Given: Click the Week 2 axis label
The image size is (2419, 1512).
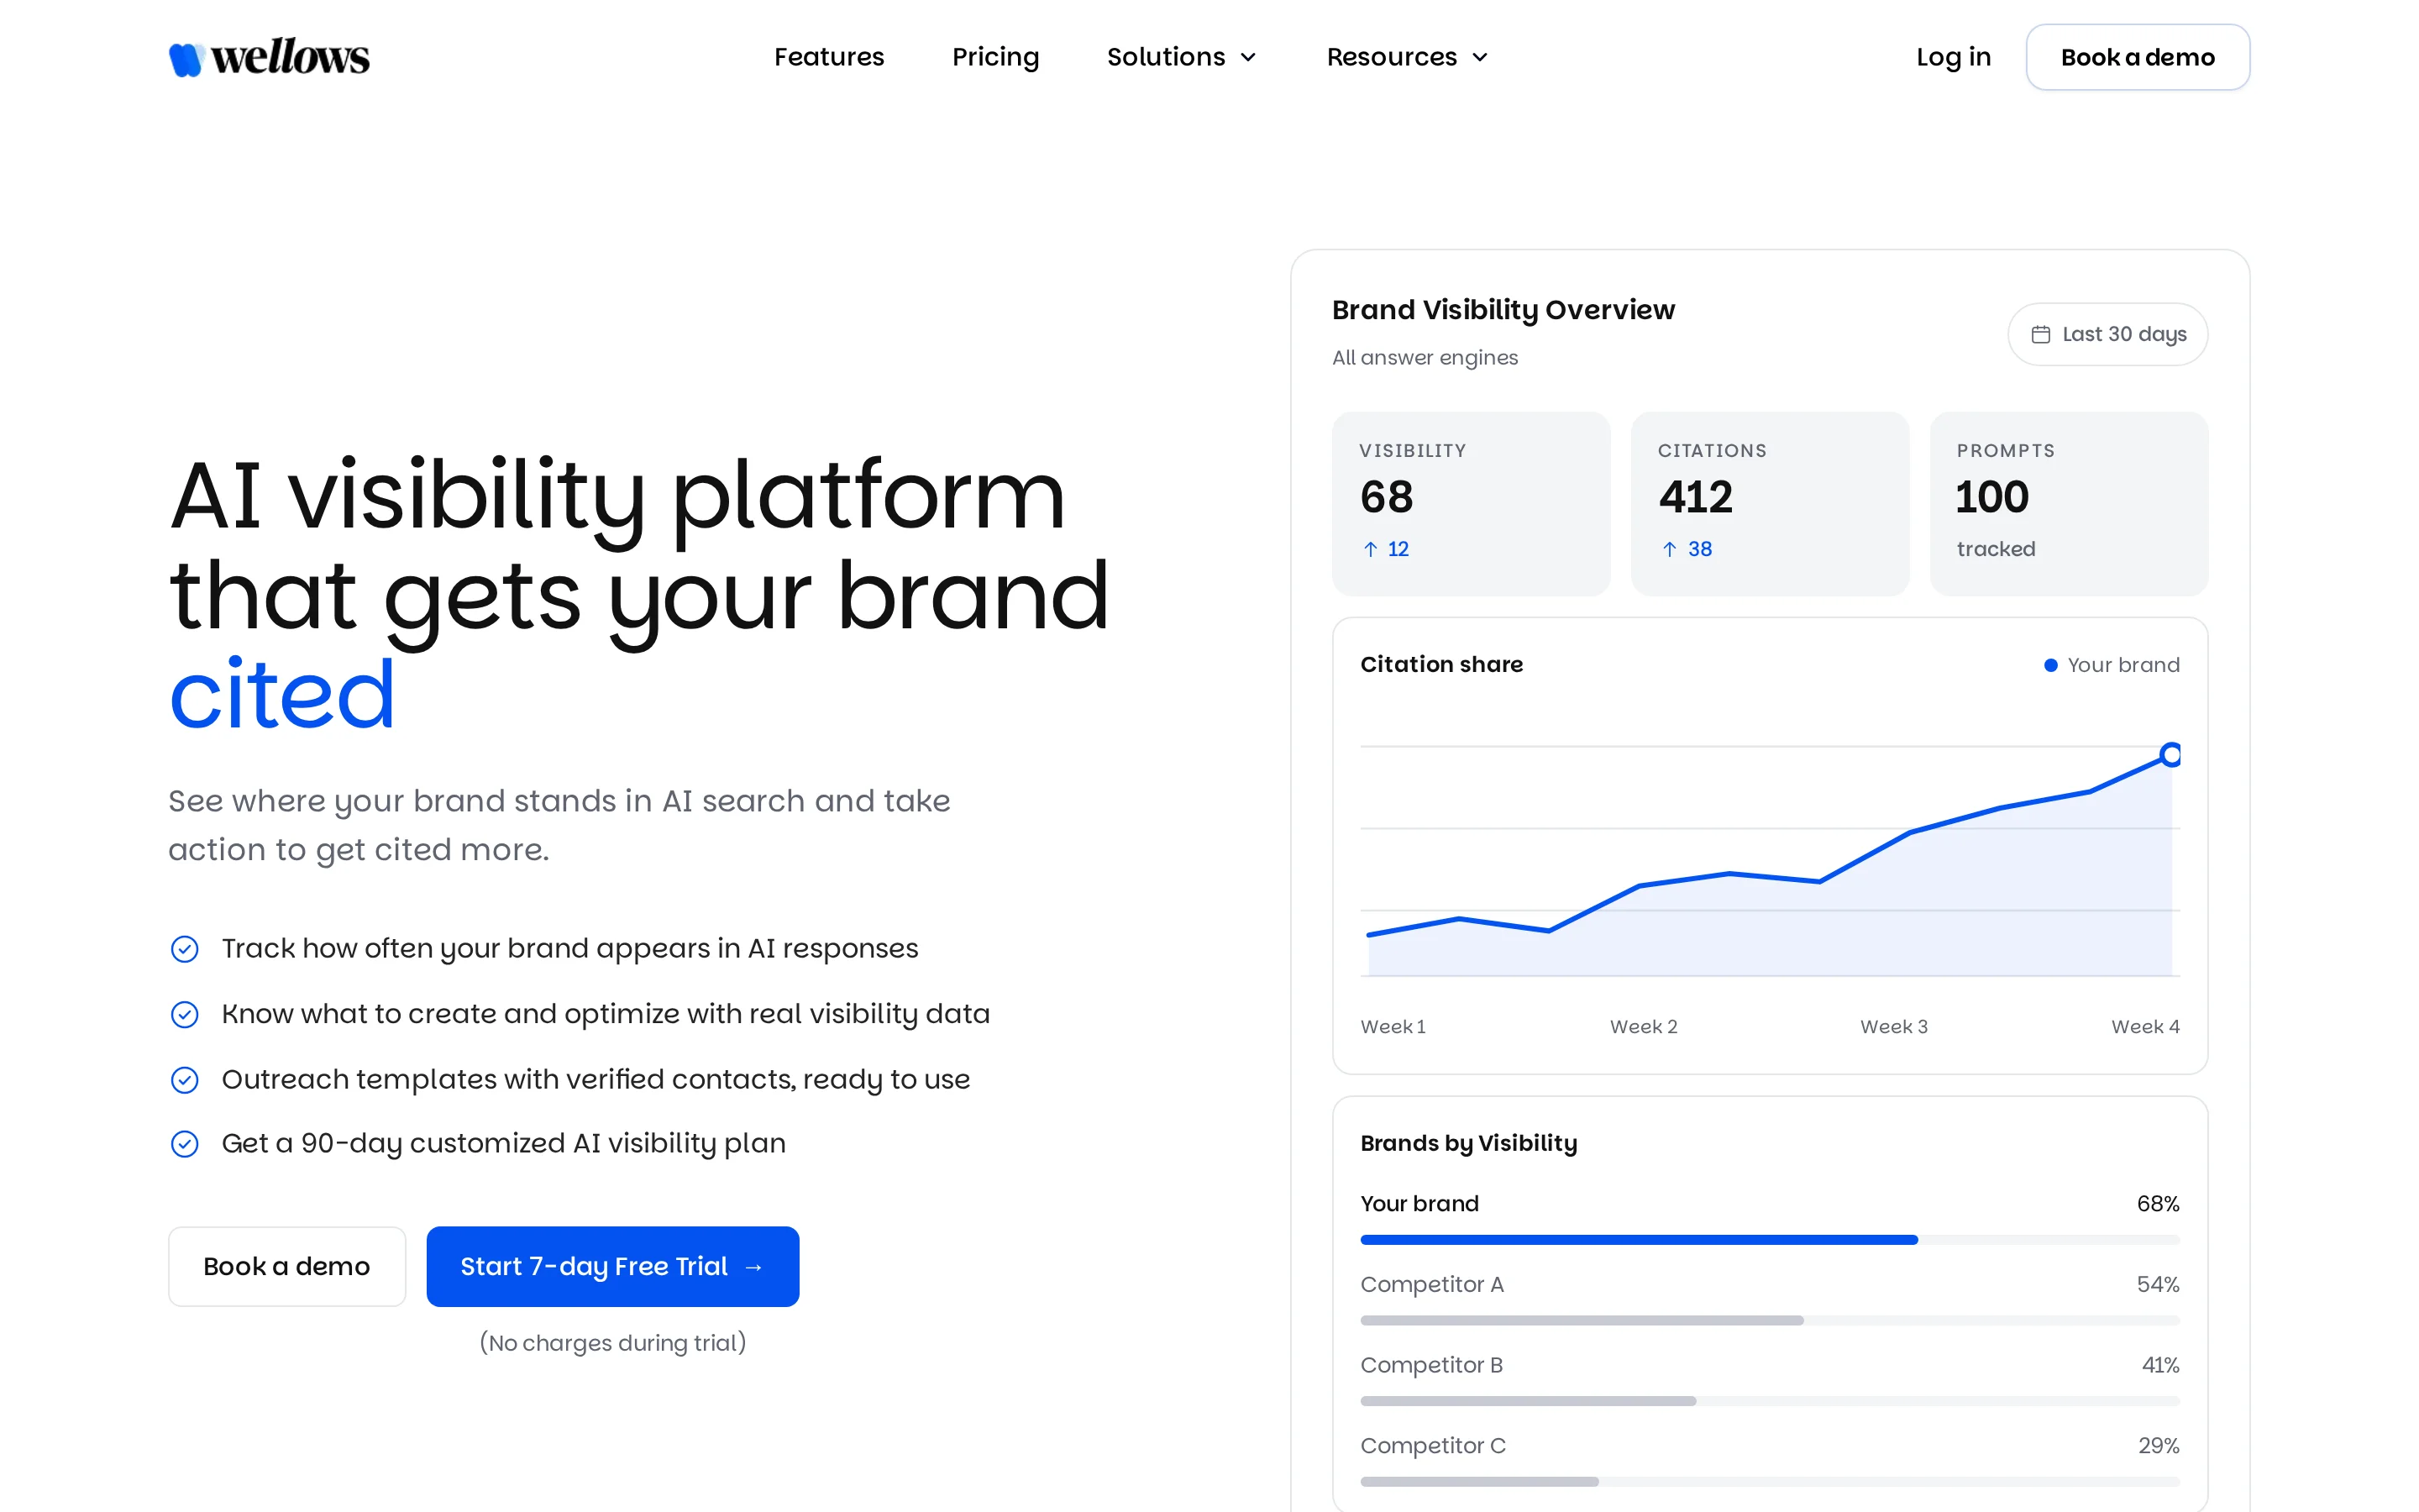Looking at the screenshot, I should pos(1643,1026).
